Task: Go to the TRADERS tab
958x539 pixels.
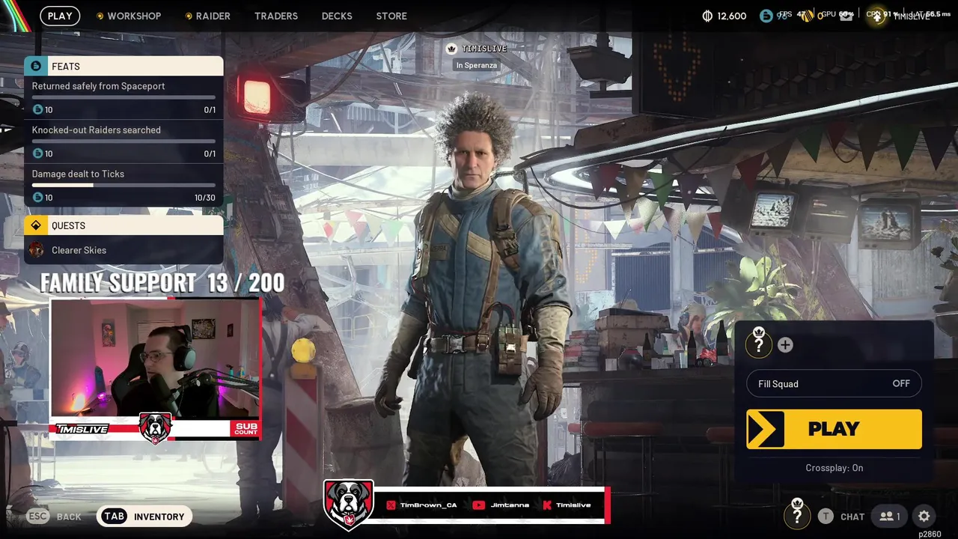Action: 276,16
